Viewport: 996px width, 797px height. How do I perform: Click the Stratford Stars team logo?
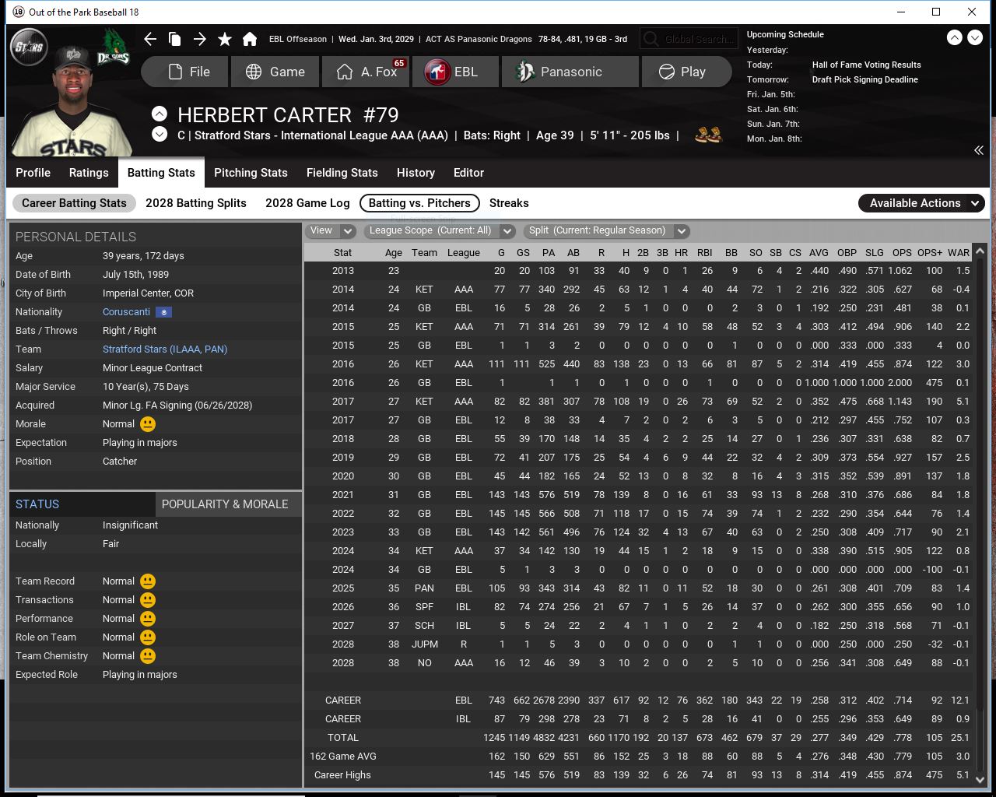[x=30, y=47]
